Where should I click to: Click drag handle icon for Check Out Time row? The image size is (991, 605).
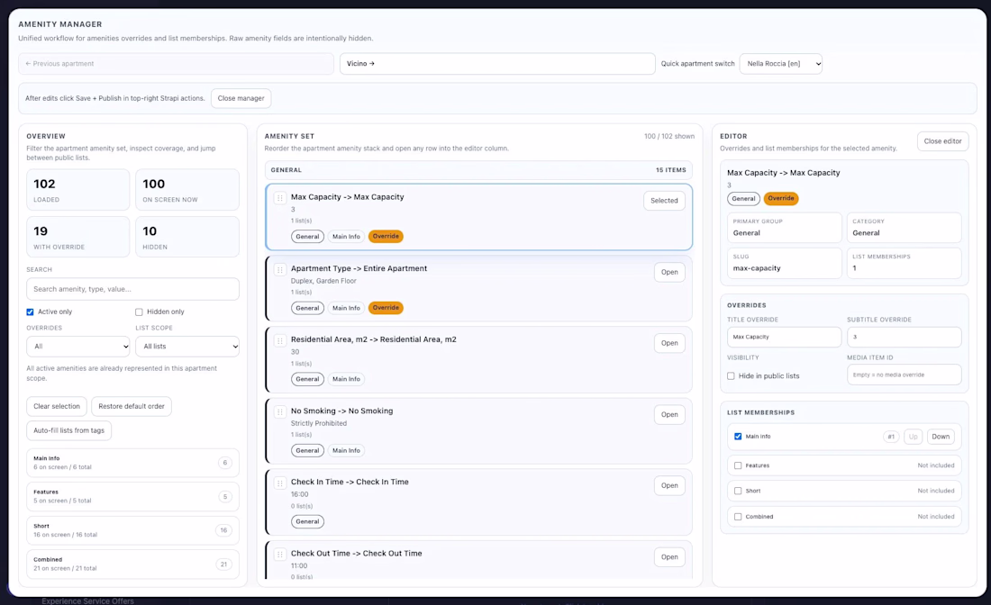pyautogui.click(x=279, y=555)
